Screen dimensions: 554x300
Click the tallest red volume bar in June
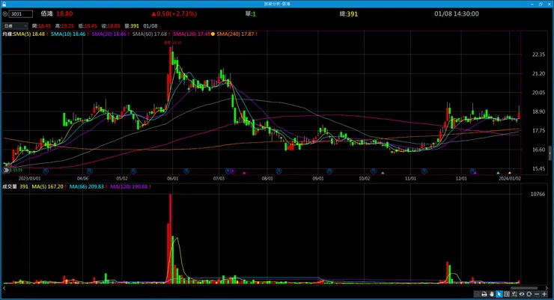click(170, 238)
